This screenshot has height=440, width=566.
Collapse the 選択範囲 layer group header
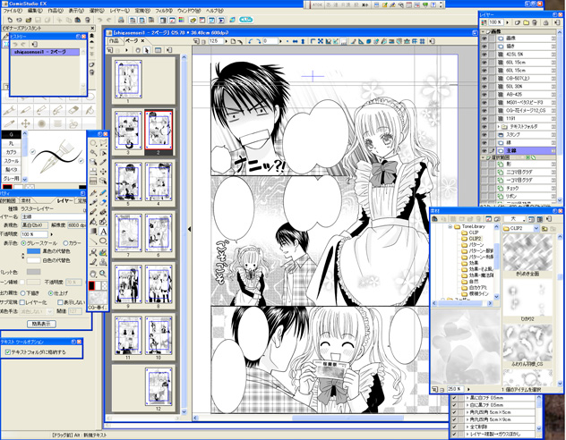tap(484, 157)
